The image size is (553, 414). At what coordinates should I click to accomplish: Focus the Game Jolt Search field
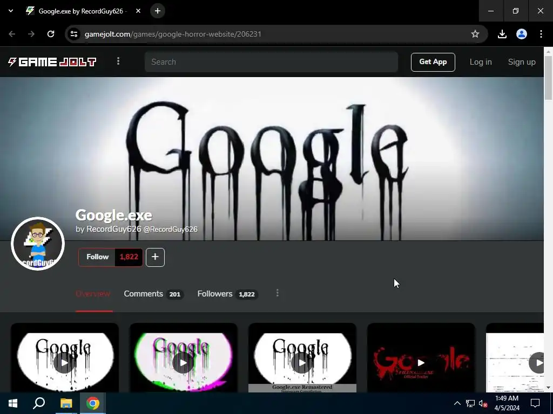coord(271,62)
